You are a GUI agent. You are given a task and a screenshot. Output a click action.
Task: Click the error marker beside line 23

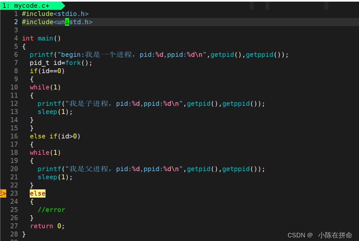coord(3,193)
